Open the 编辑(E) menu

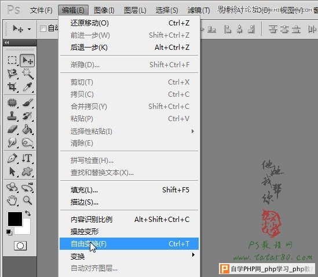pyautogui.click(x=73, y=10)
